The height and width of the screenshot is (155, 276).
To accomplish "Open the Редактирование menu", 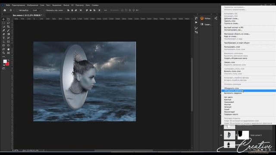I will [x=19, y=5].
